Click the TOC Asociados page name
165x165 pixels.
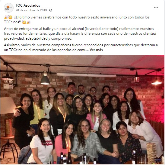point(28,5)
